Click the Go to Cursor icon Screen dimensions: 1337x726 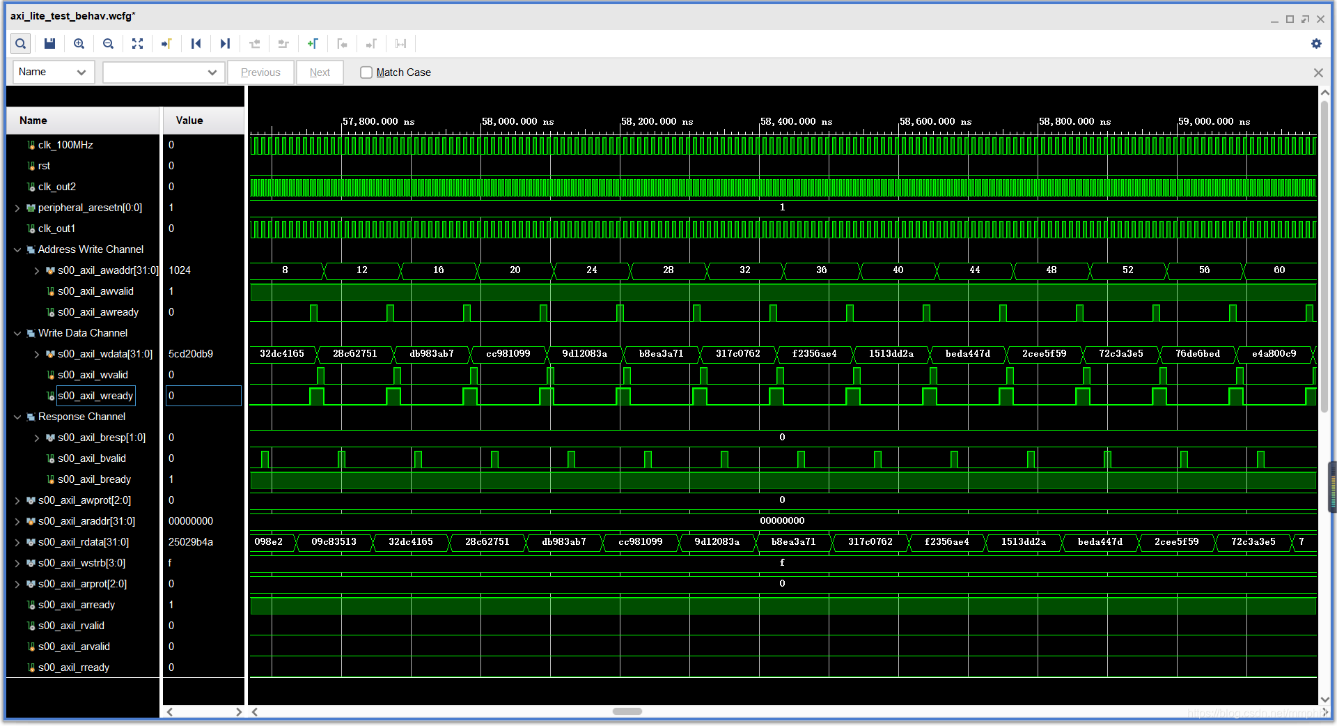[166, 44]
